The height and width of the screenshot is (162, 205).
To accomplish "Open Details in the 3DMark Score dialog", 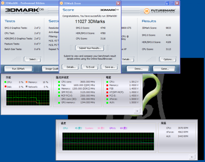I will tap(71, 67).
